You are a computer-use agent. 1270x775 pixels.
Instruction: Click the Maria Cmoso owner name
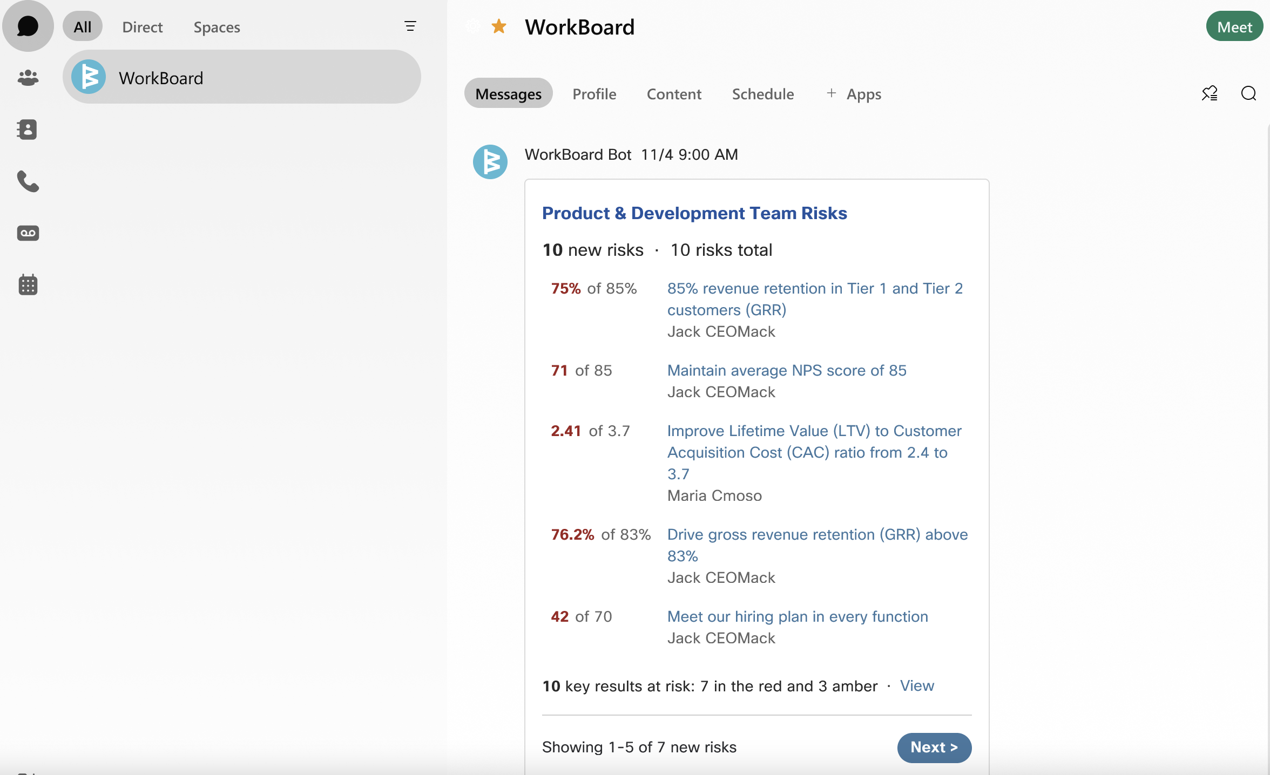(x=714, y=495)
